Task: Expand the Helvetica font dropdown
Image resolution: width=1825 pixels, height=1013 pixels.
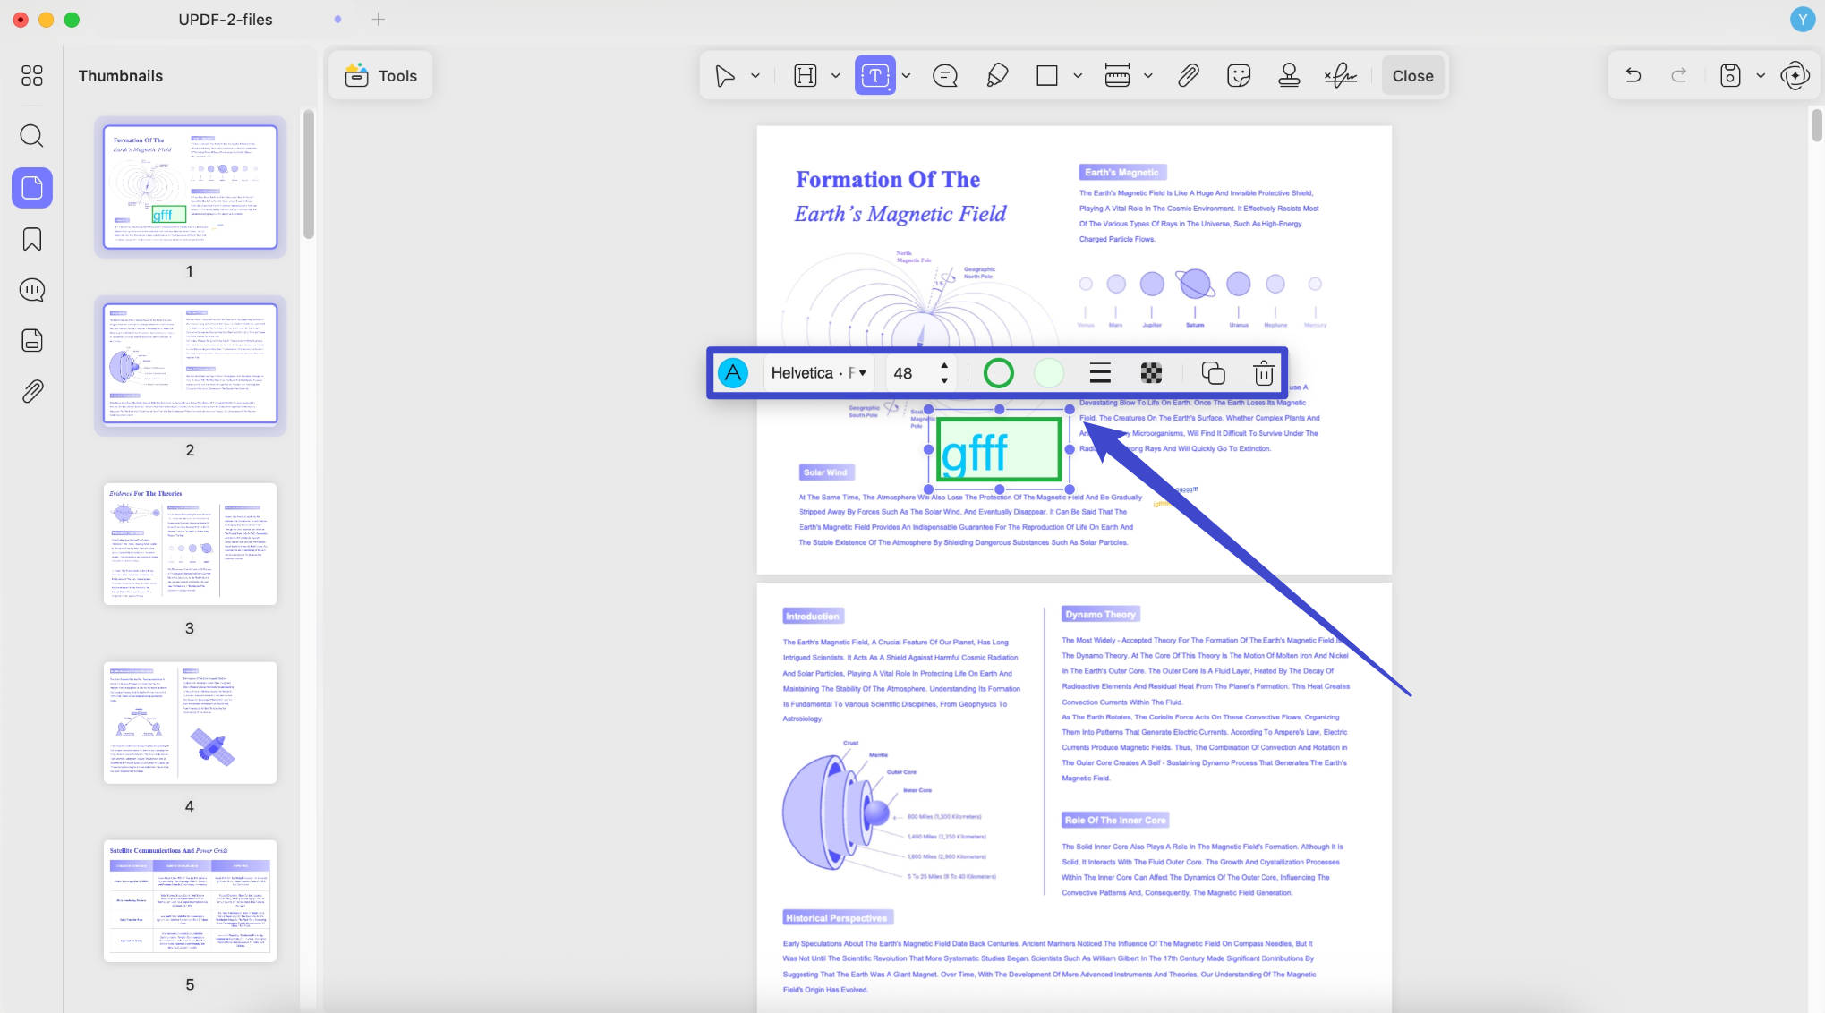Action: click(x=818, y=373)
